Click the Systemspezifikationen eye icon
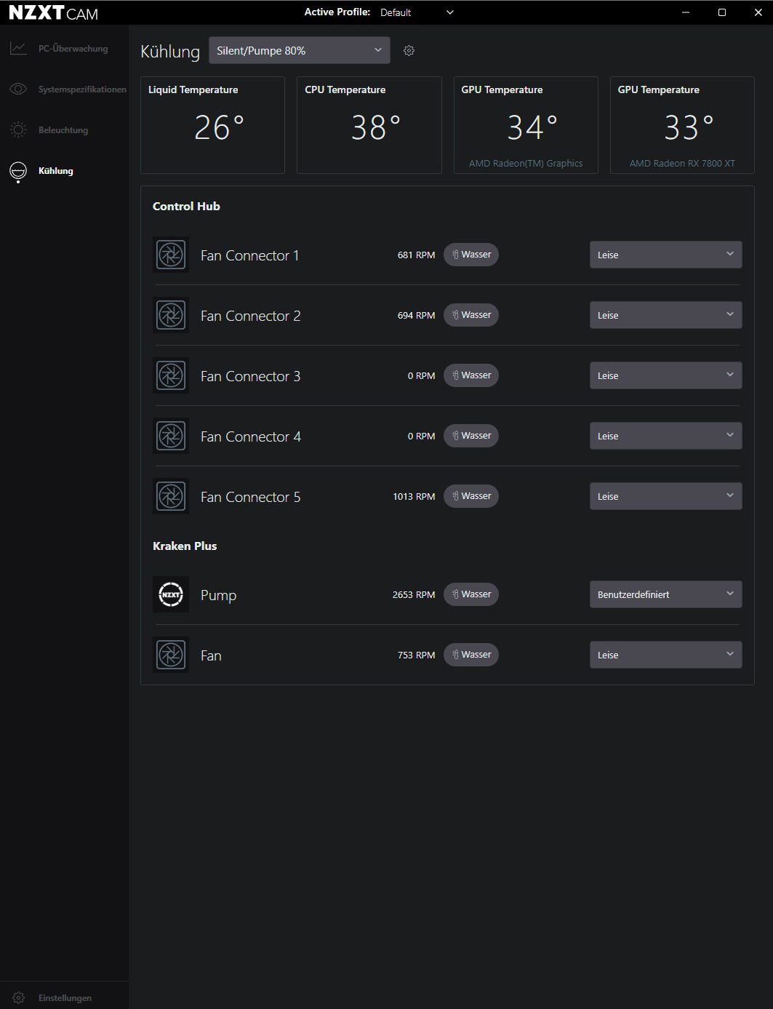This screenshot has width=773, height=1009. tap(18, 89)
